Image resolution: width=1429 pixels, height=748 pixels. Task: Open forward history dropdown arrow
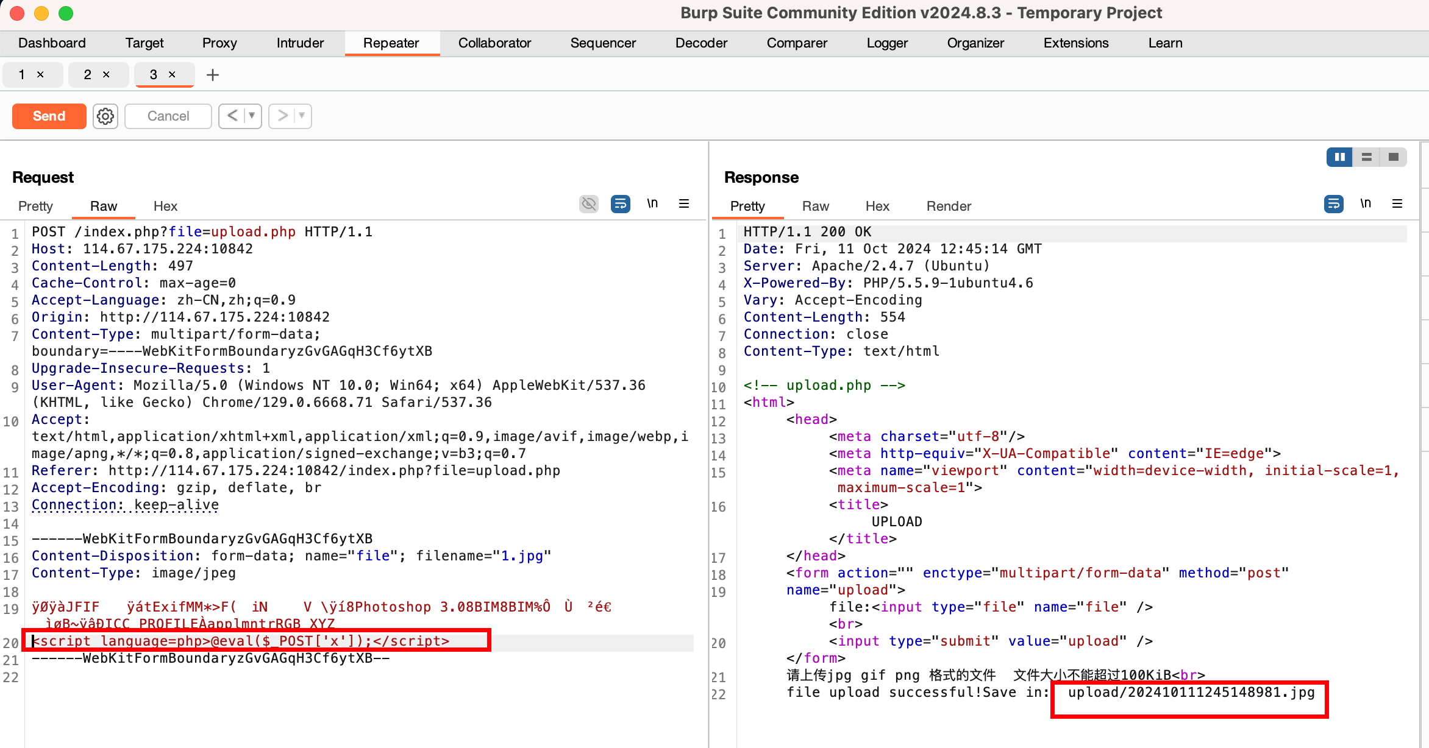[302, 116]
